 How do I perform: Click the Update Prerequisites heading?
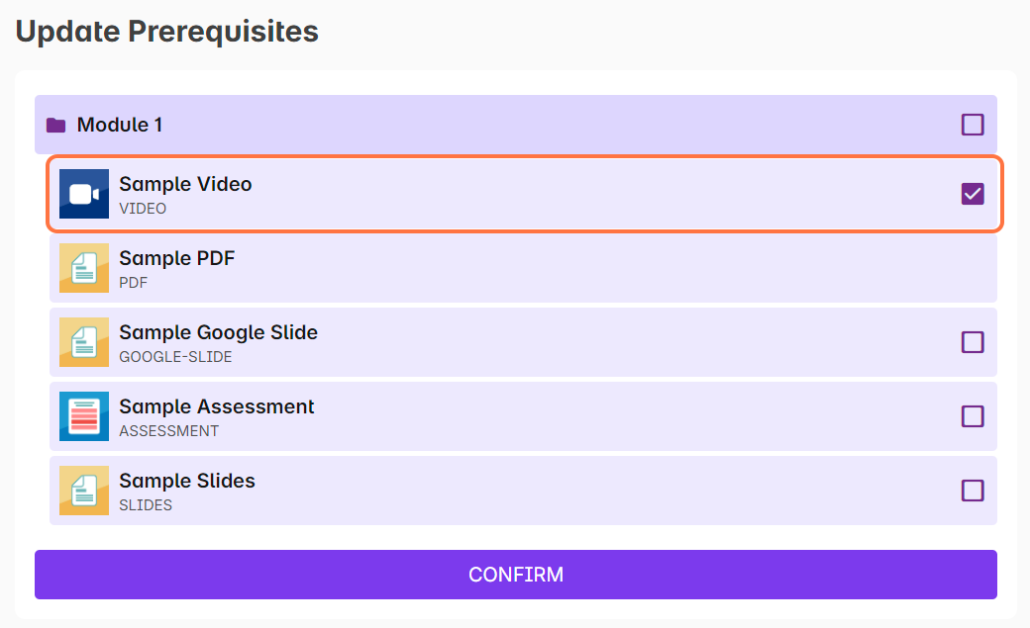[x=164, y=31]
